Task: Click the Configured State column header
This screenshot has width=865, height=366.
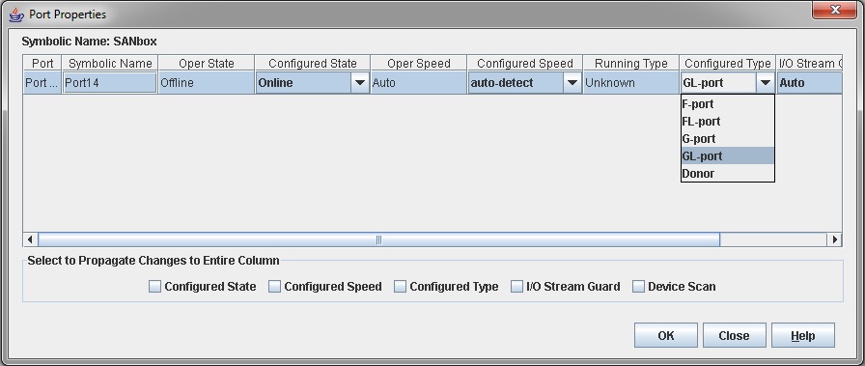Action: click(312, 64)
